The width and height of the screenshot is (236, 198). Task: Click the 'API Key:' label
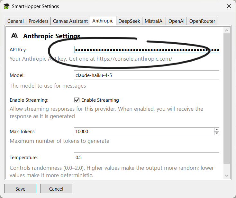18,49
